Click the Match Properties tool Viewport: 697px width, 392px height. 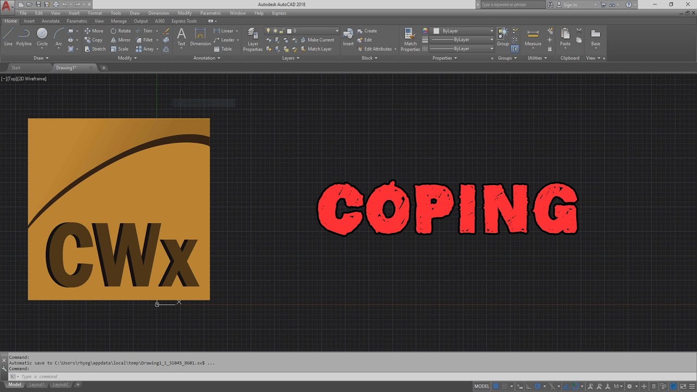410,40
